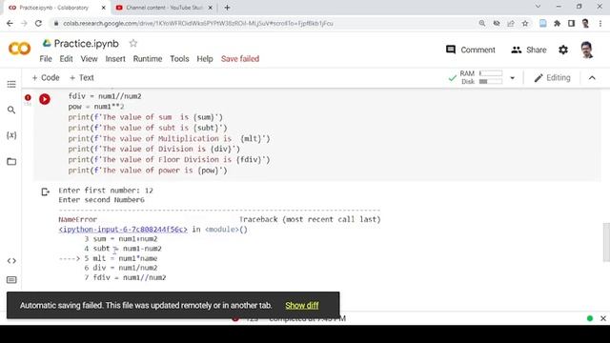Click browser back arrow
This screenshot has width=610, height=343.
(10, 23)
